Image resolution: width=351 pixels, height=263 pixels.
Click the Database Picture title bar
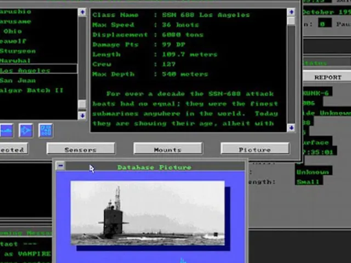tap(155, 166)
